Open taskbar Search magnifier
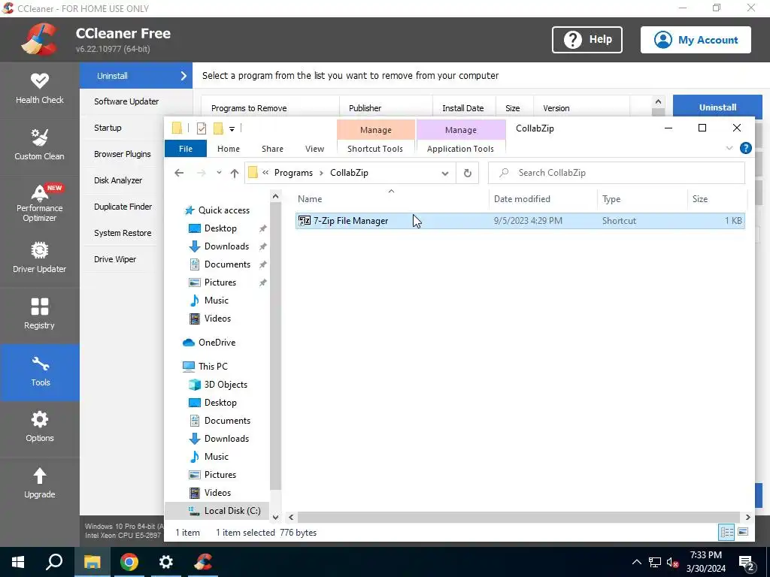This screenshot has width=770, height=577. 54,562
